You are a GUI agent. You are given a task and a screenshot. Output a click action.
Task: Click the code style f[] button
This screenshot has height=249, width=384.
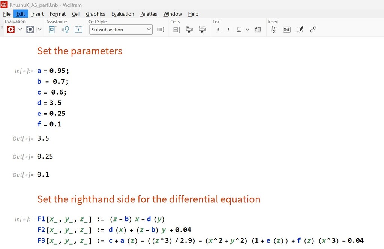[x=258, y=30]
